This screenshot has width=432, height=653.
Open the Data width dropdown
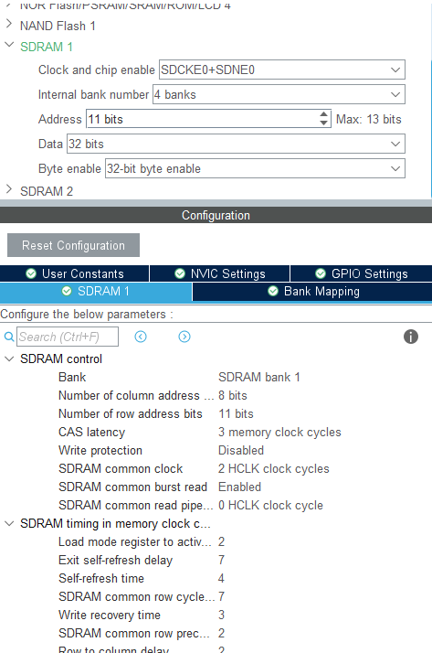[236, 145]
